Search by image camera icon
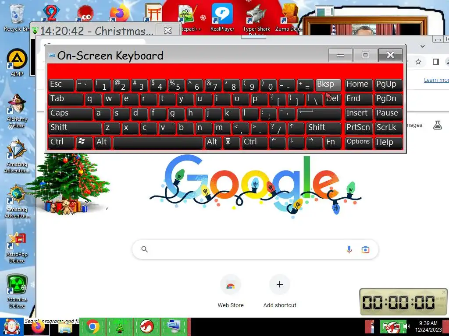The height and width of the screenshot is (336, 449). point(365,250)
